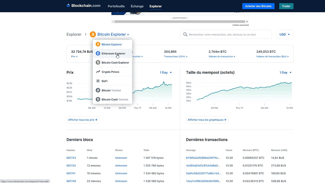Open the Échange navigation tab

137,6
